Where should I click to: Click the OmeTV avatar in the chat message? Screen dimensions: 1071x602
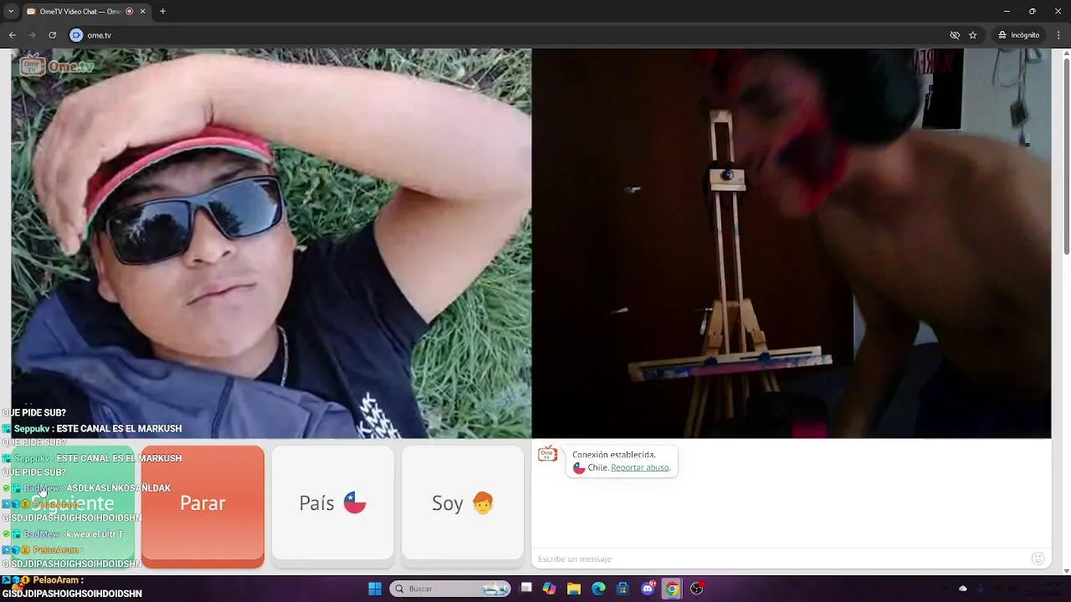(x=548, y=454)
